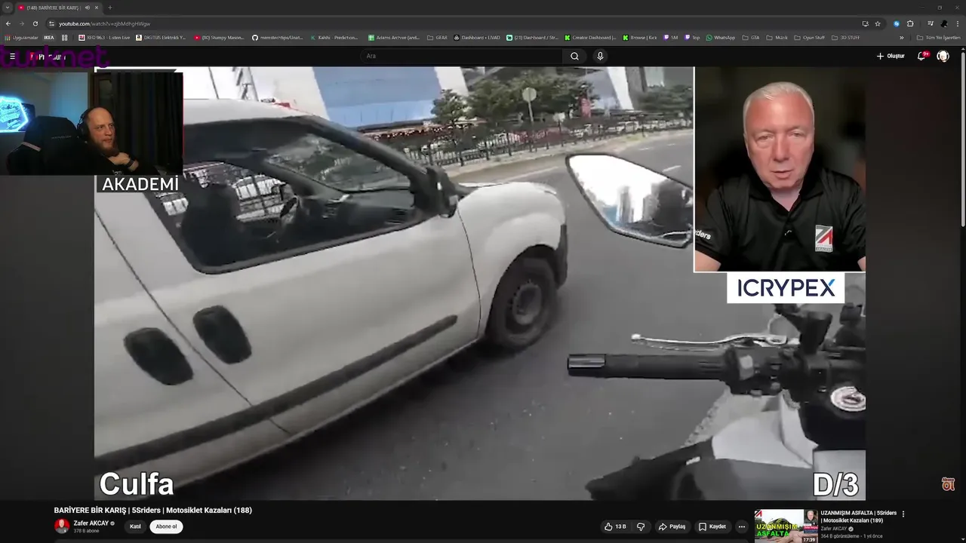Viewport: 966px width, 543px height.
Task: Bookmark this page with the star icon
Action: click(x=878, y=23)
